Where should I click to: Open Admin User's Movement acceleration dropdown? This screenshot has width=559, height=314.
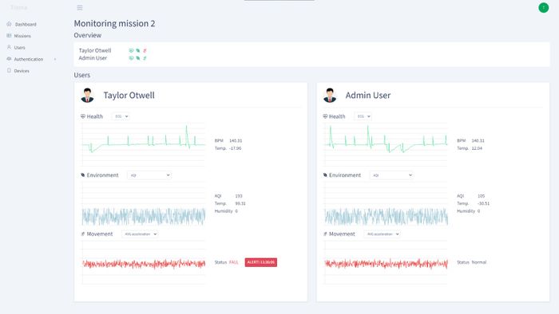(x=383, y=234)
